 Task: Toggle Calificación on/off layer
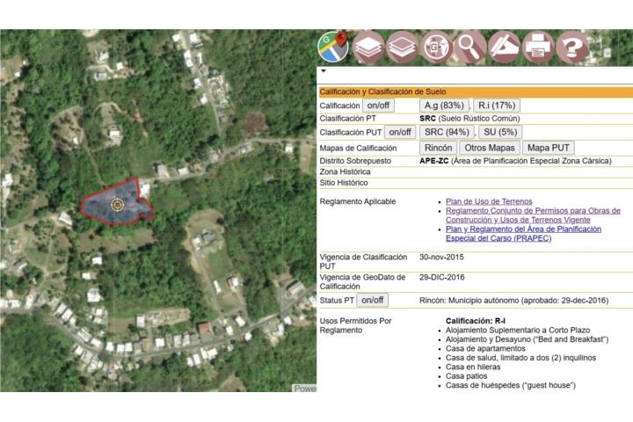pyautogui.click(x=378, y=105)
